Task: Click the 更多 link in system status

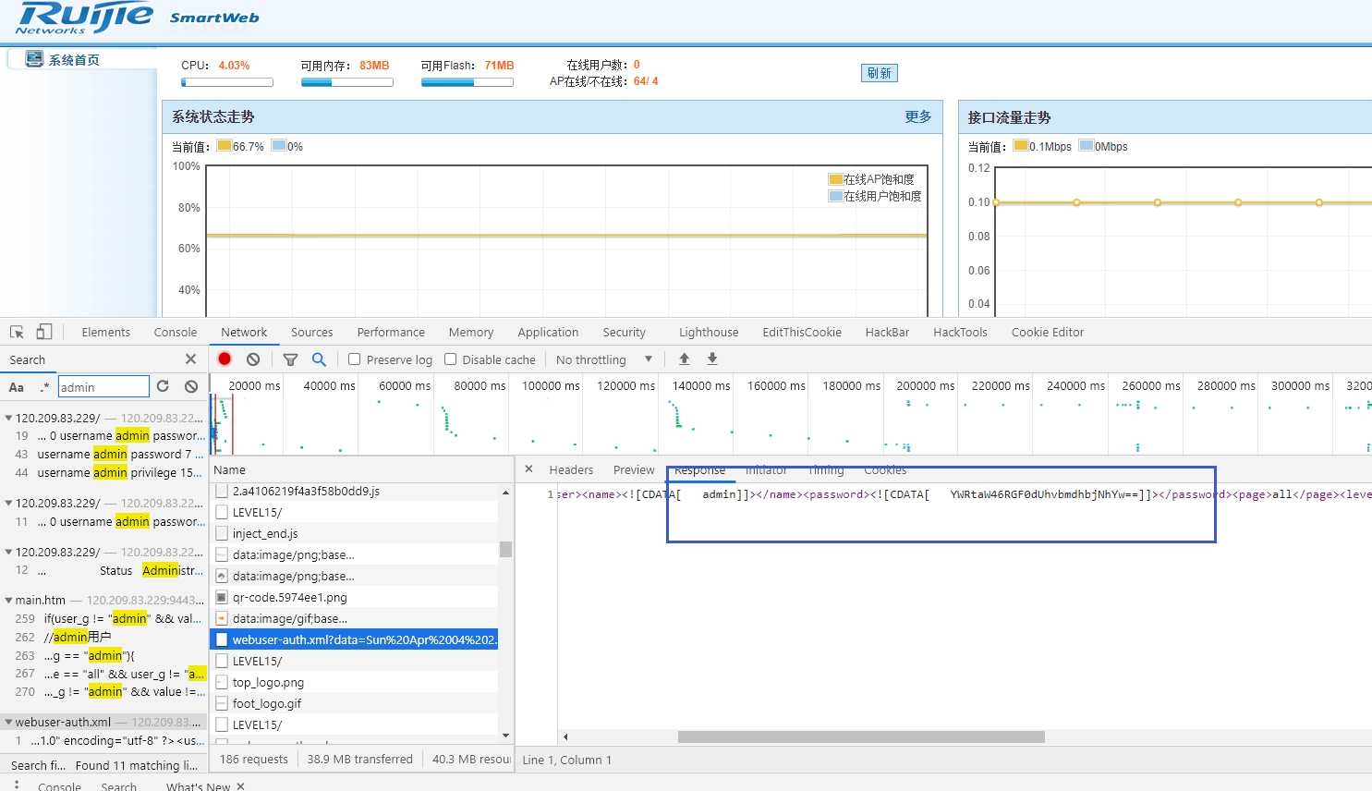Action: pos(917,116)
